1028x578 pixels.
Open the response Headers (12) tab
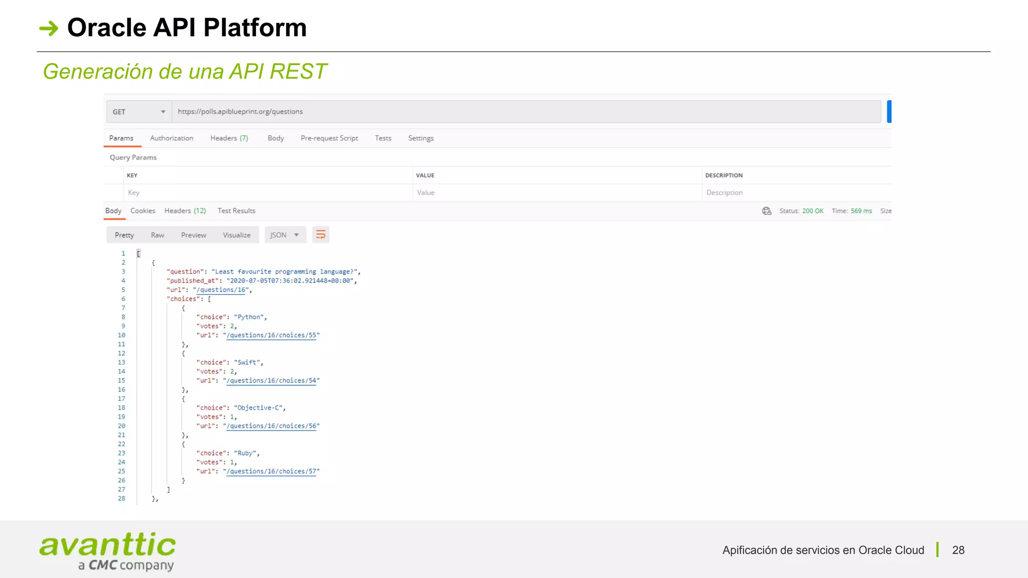(185, 211)
